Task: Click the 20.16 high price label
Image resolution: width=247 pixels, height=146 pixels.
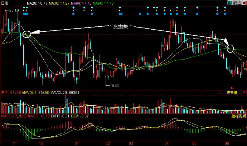Action: tap(14, 10)
